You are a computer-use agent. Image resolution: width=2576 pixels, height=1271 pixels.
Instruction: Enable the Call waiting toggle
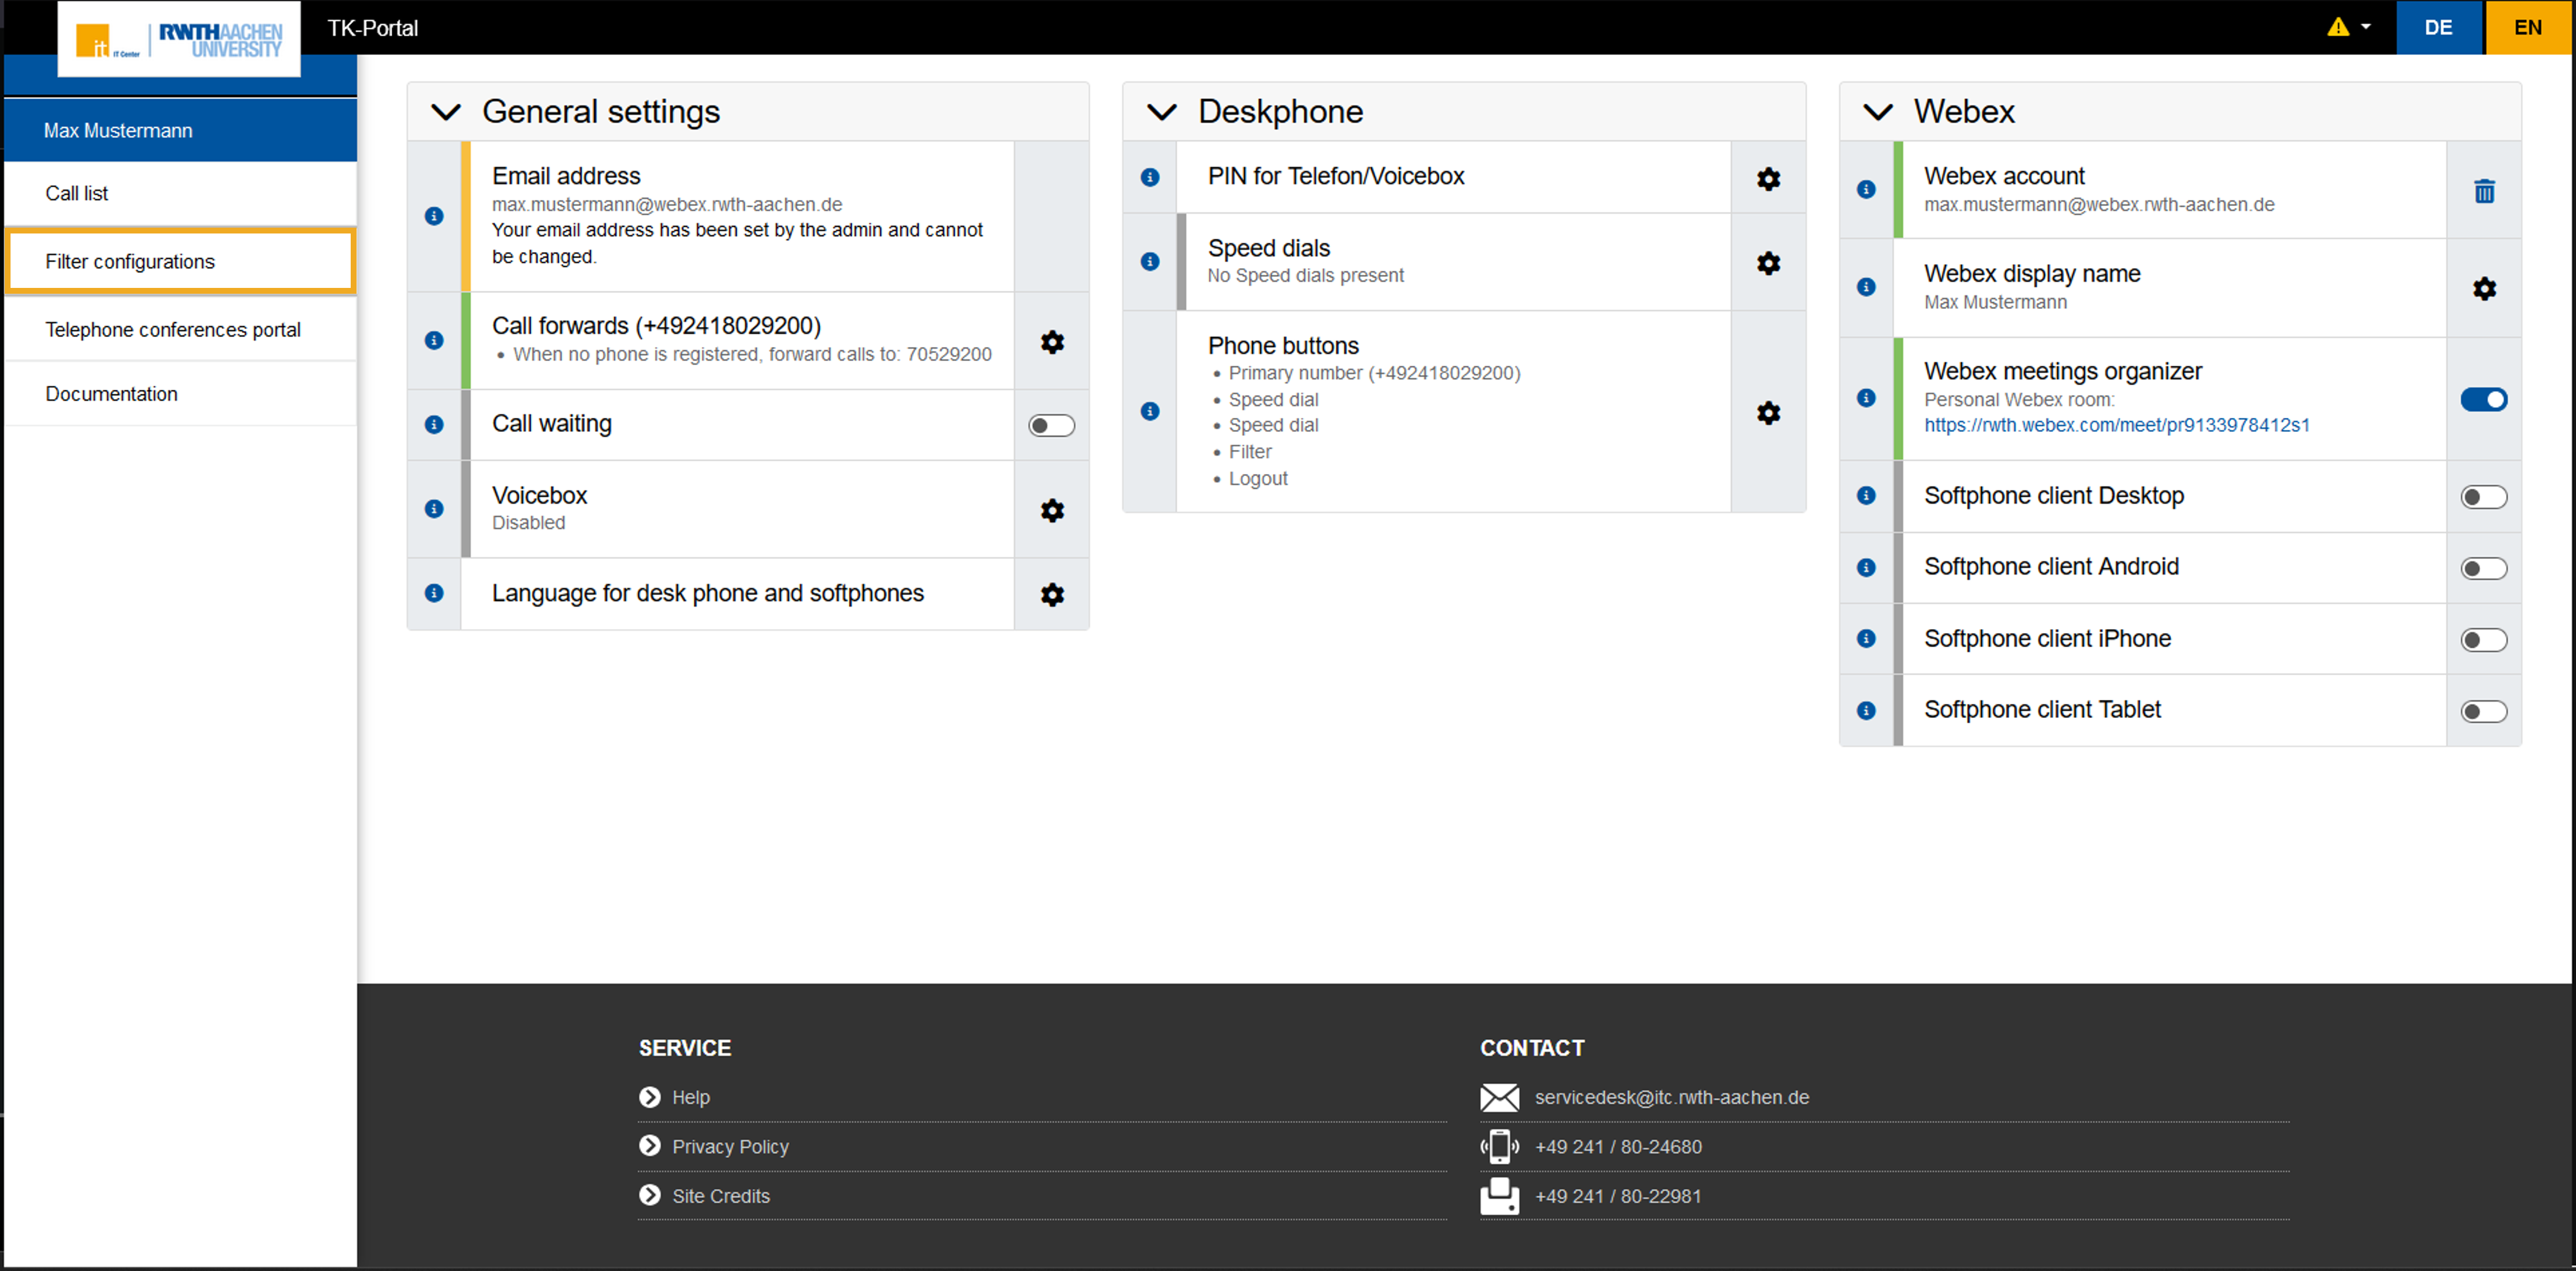coord(1051,425)
